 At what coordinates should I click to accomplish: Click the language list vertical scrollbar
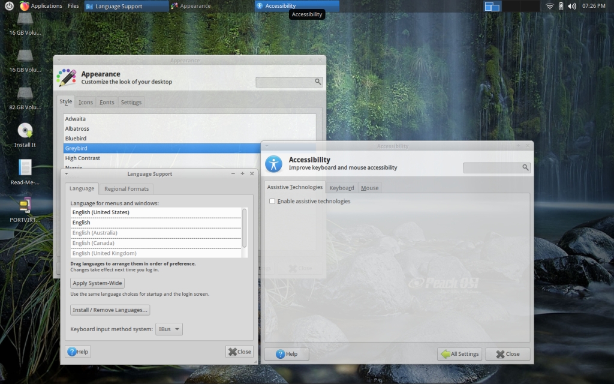pyautogui.click(x=243, y=227)
